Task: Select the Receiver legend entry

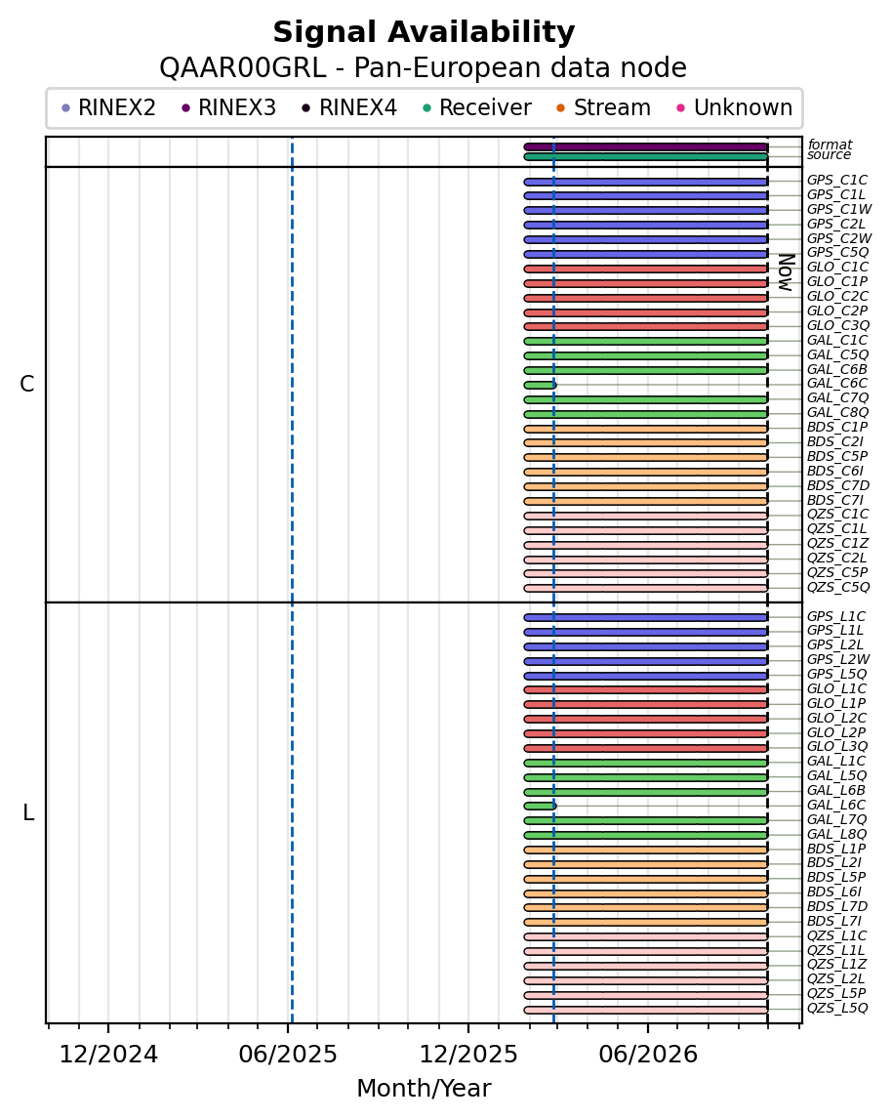Action: point(476,107)
